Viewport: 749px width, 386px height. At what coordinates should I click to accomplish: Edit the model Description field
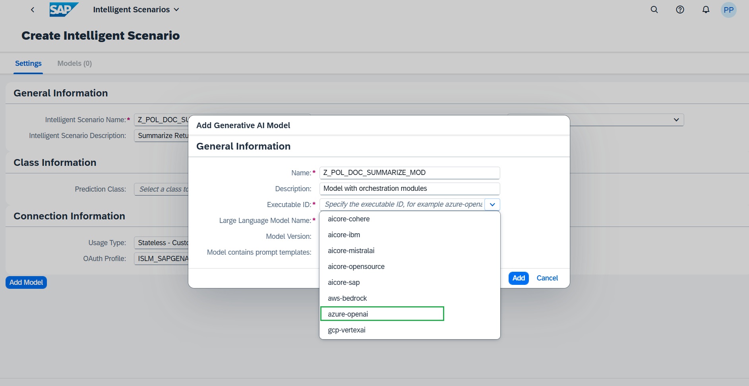click(410, 189)
